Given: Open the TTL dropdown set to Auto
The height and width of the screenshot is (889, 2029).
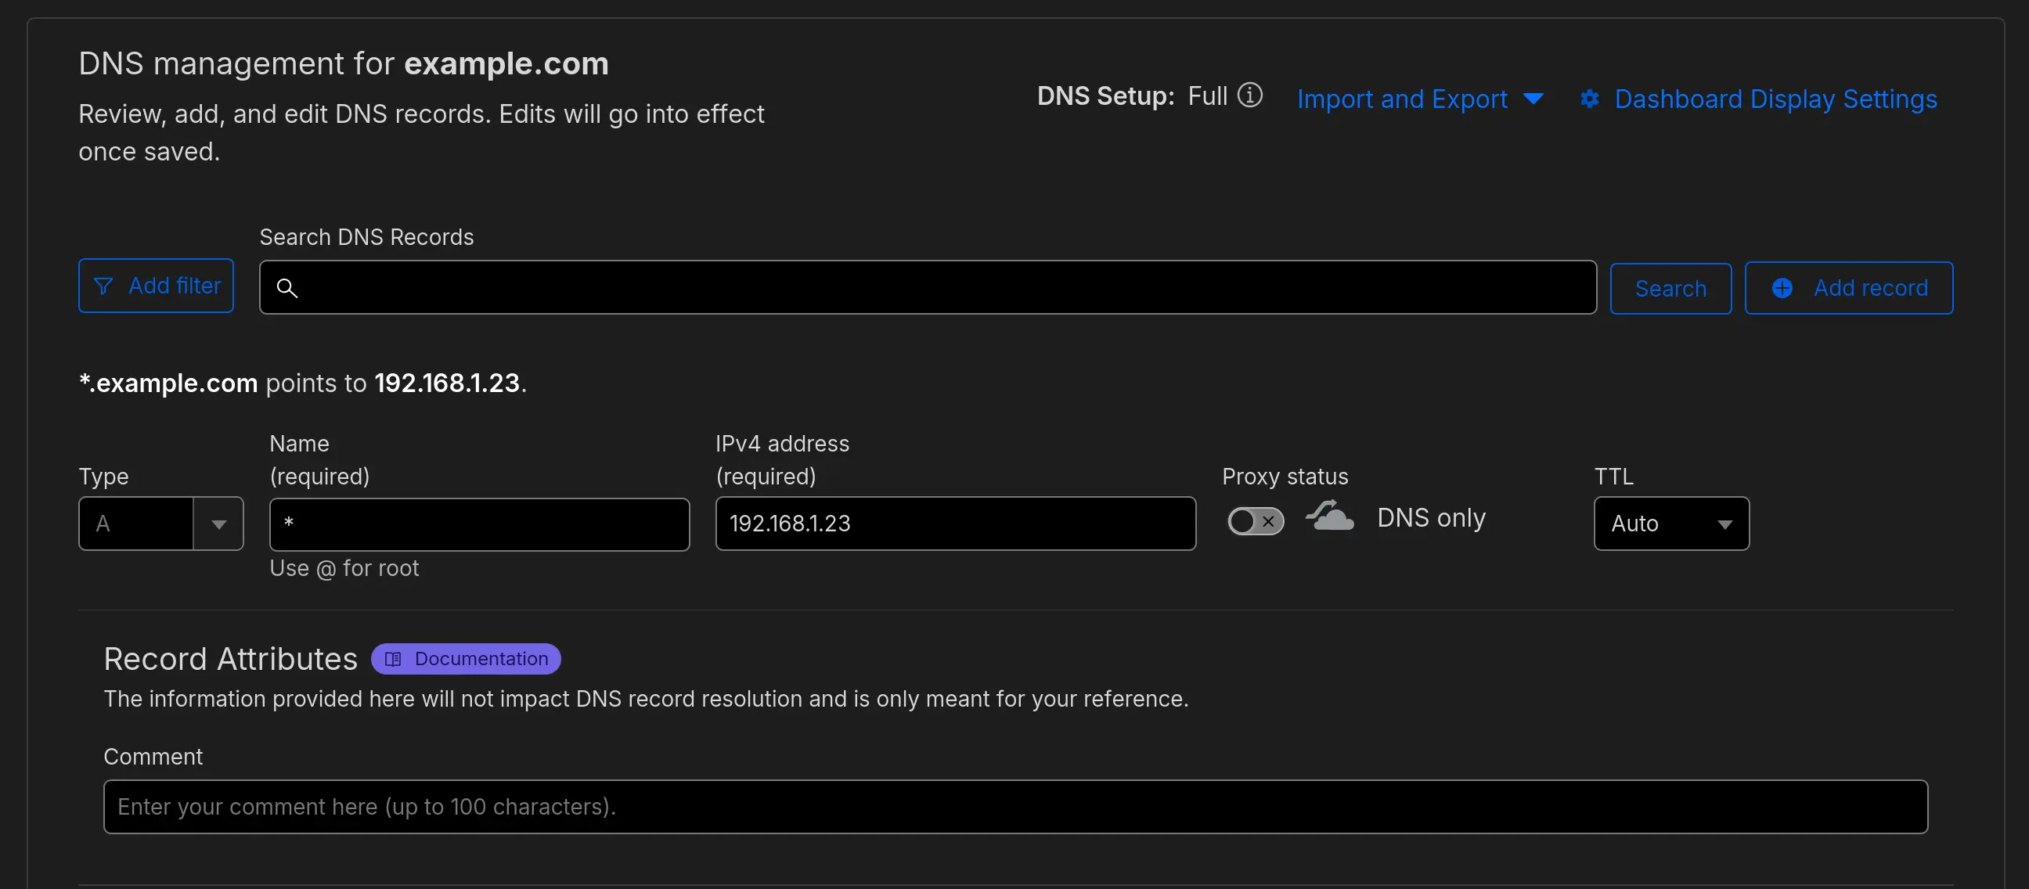Looking at the screenshot, I should (1670, 524).
